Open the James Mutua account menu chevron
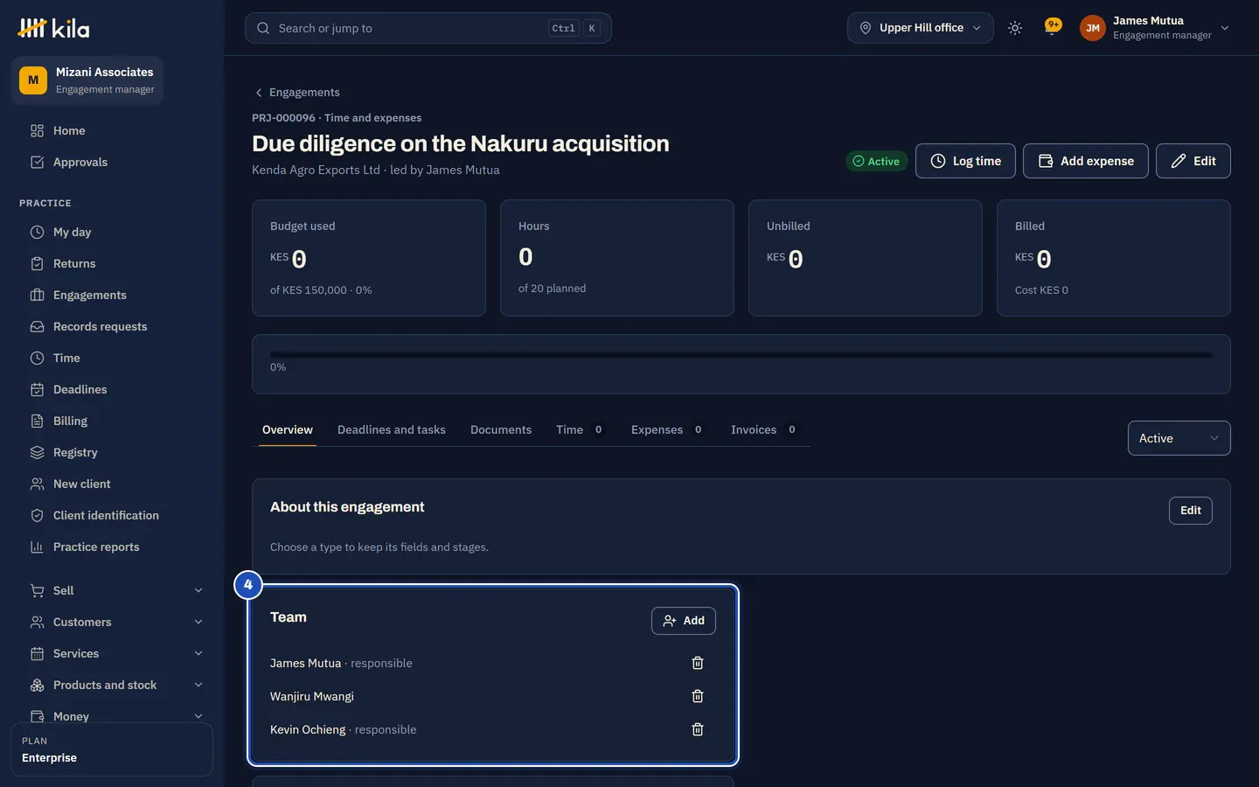Screen dimensions: 1259x787 (x=1225, y=28)
